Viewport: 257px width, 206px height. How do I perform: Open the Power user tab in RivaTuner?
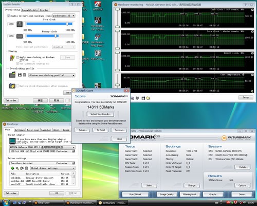click(x=33, y=130)
